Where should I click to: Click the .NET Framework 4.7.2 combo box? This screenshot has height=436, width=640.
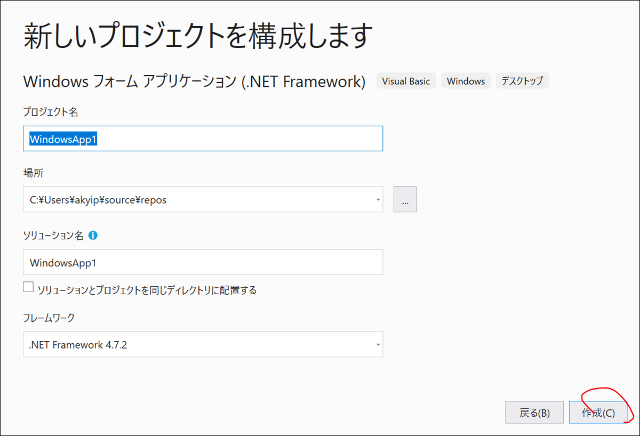[203, 344]
